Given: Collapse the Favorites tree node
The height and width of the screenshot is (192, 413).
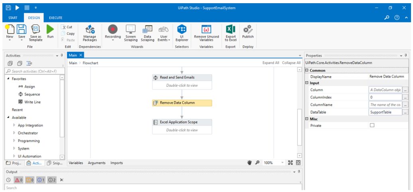Looking at the screenshot, I should (8, 78).
